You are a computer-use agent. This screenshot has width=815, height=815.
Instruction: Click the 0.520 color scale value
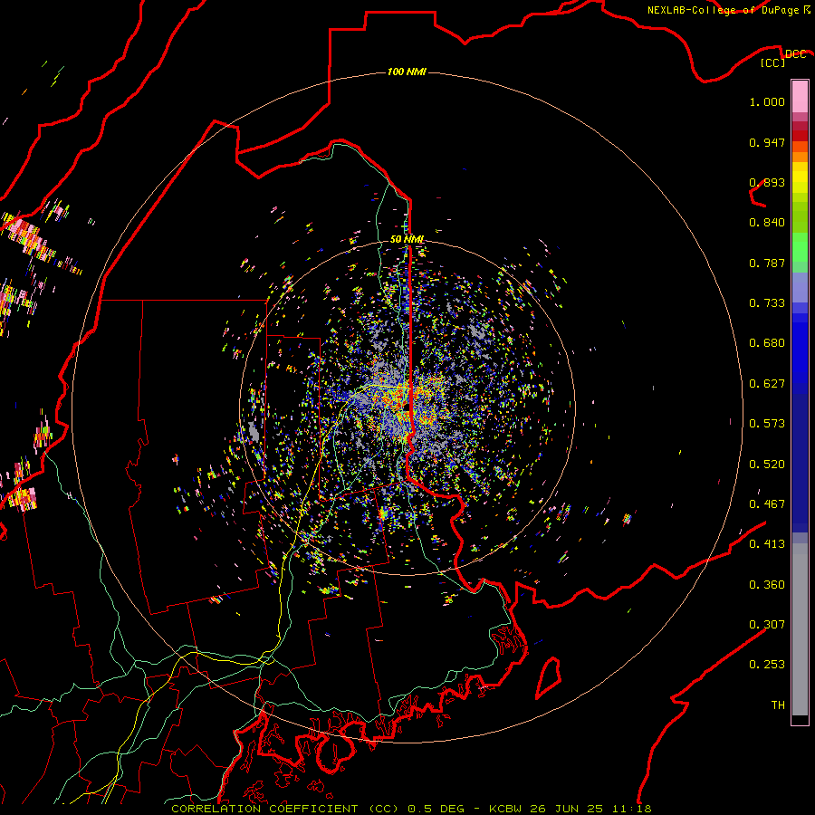click(767, 465)
